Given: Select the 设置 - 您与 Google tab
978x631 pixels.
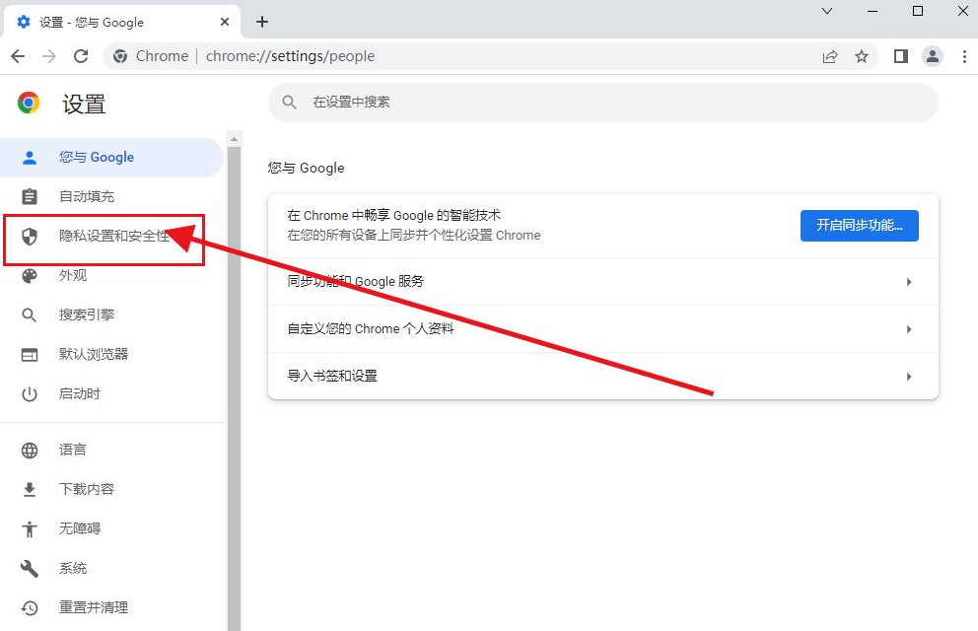Looking at the screenshot, I should click(x=121, y=22).
